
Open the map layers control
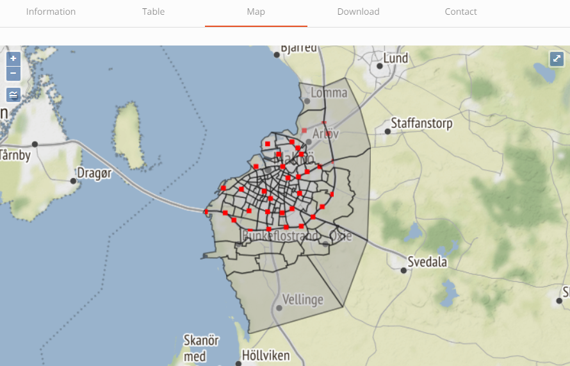pos(13,95)
